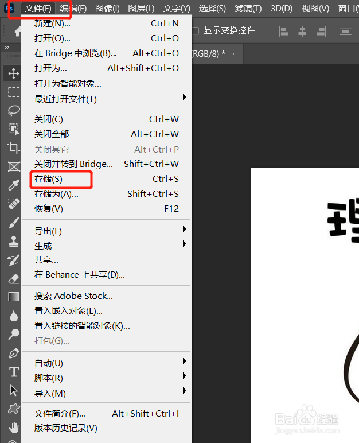Select the Lasso tool

coord(14,111)
